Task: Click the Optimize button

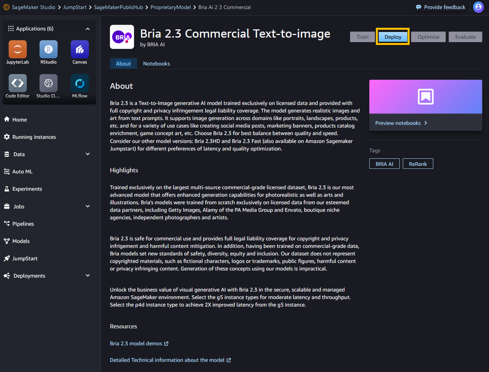Action: pyautogui.click(x=428, y=37)
